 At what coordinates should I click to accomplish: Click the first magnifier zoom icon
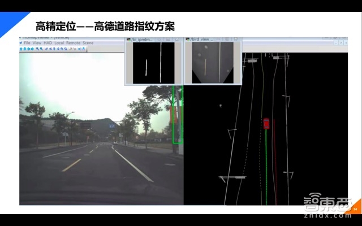click(x=38, y=49)
